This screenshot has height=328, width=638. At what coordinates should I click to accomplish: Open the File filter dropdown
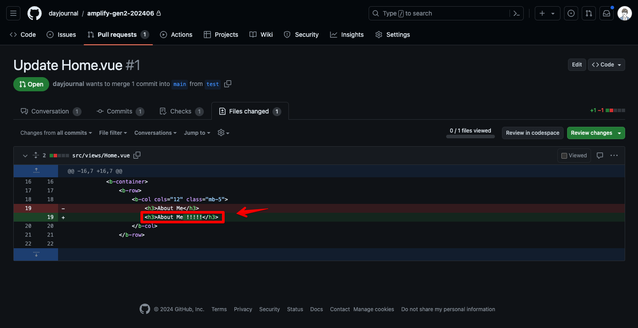pos(113,133)
